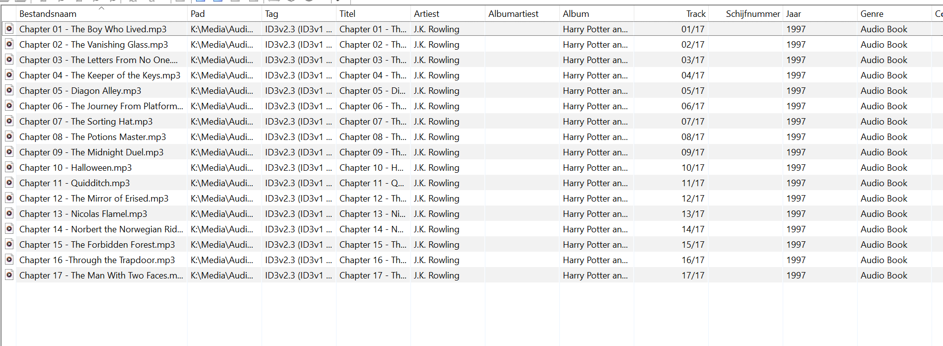Click the file icon for Chapter 01
943x346 pixels.
9,29
